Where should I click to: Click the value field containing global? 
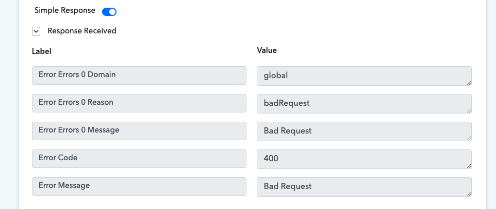coord(364,76)
